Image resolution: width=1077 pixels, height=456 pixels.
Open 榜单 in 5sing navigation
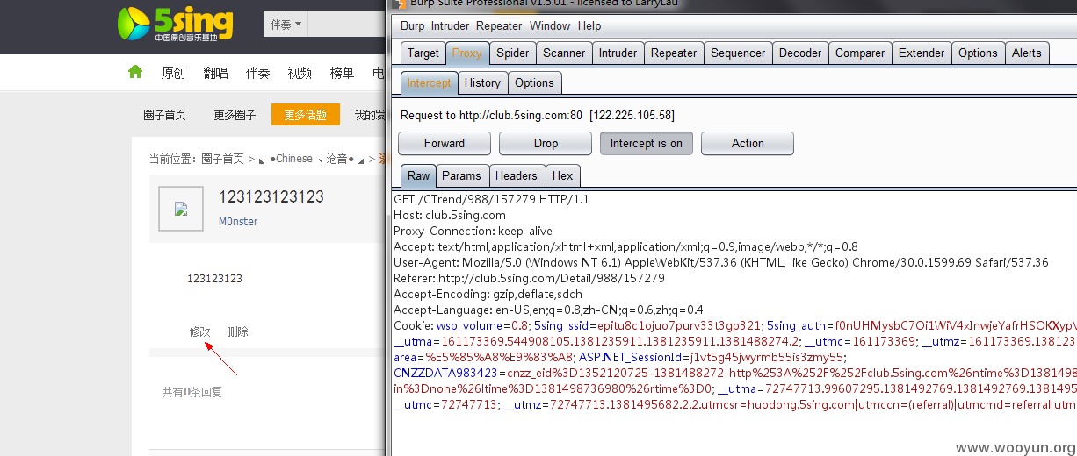point(342,73)
